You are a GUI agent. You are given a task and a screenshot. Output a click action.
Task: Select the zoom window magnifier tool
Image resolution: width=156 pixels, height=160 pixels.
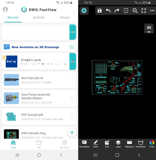(135, 10)
